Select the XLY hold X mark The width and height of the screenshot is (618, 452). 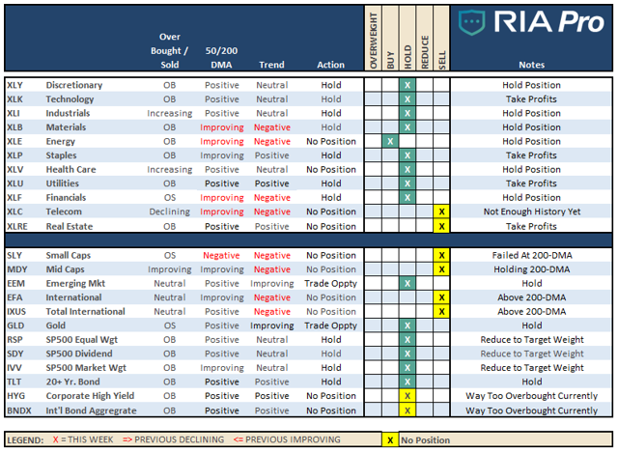pos(407,85)
